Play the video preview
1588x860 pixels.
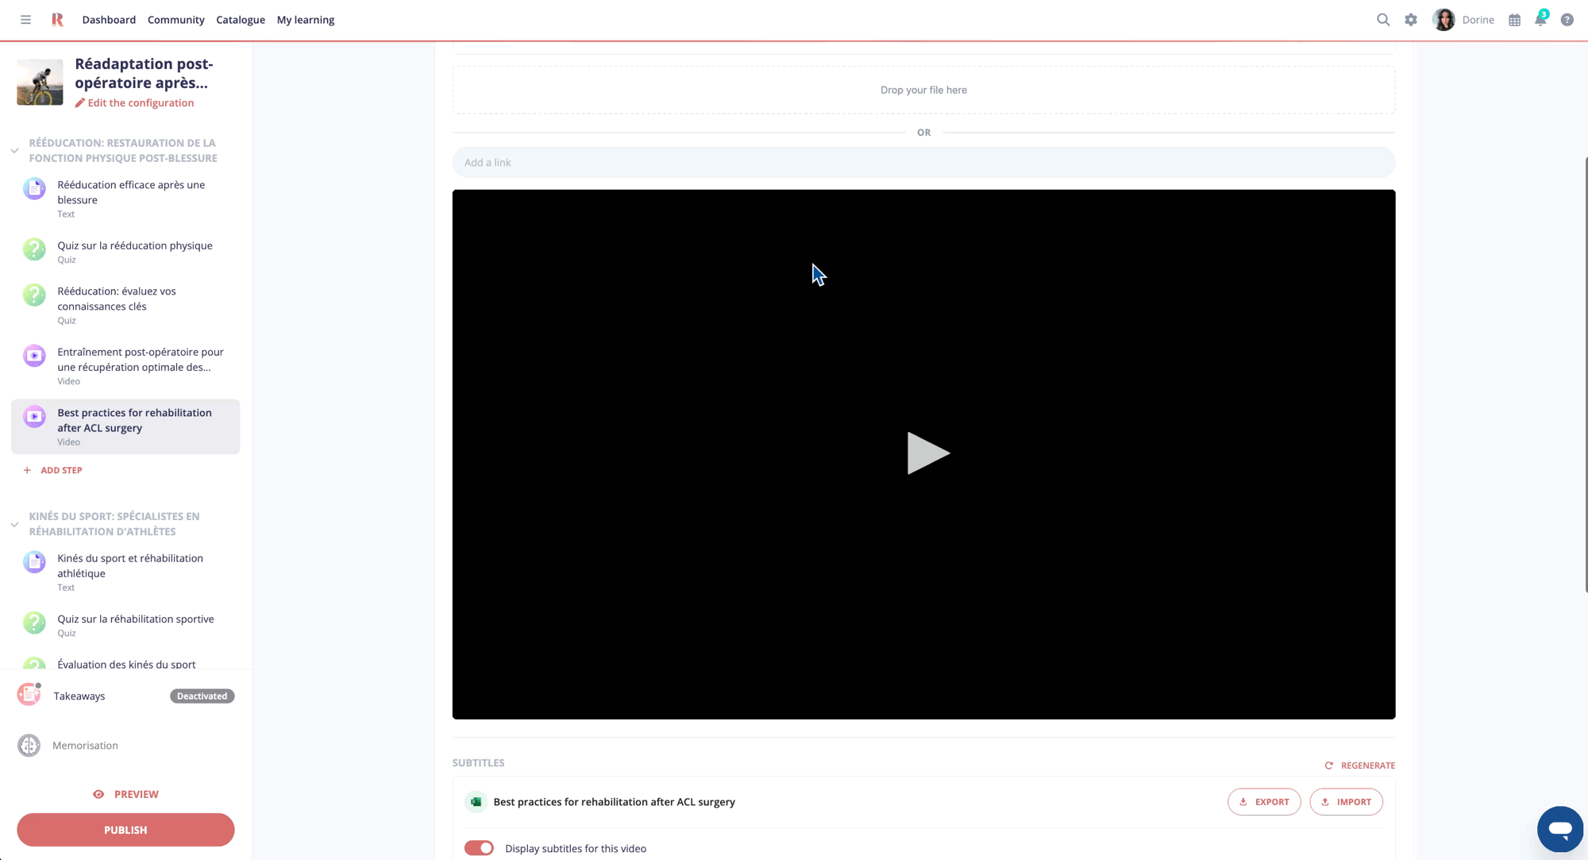[x=929, y=453]
